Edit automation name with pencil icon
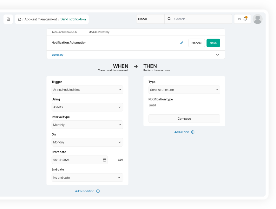Viewport: 276px width, 209px height. [x=181, y=43]
